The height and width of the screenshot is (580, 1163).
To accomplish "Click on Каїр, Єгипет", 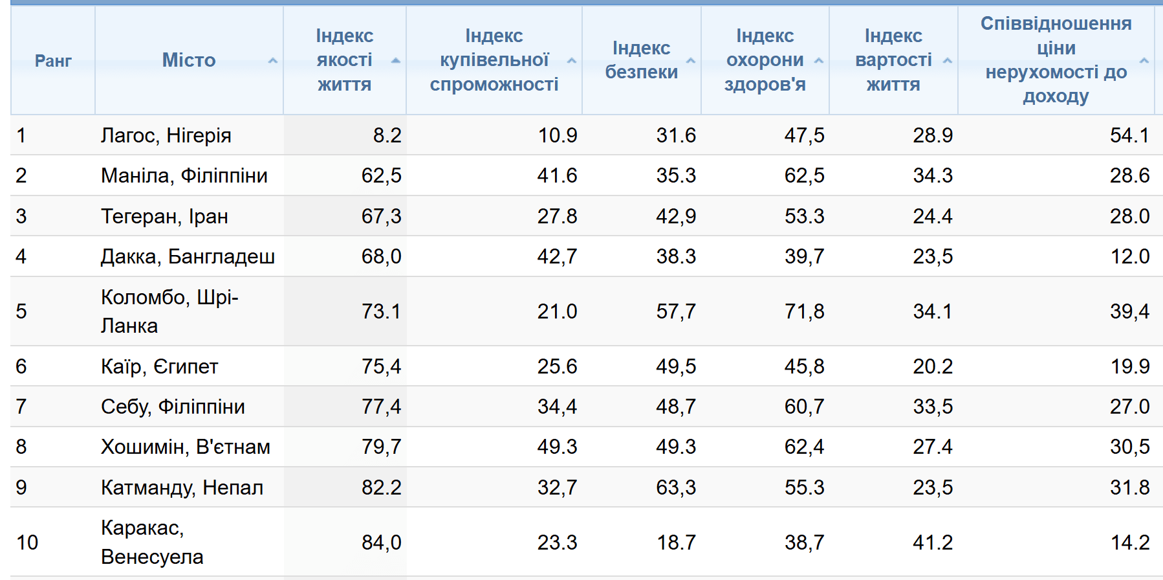I will (x=160, y=366).
